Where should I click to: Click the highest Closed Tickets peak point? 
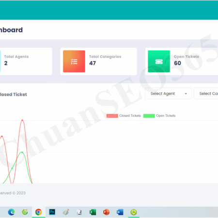22,120
